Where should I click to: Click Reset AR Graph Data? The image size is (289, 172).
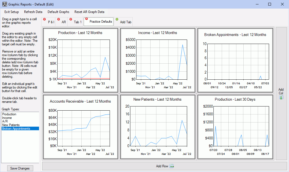click(89, 12)
